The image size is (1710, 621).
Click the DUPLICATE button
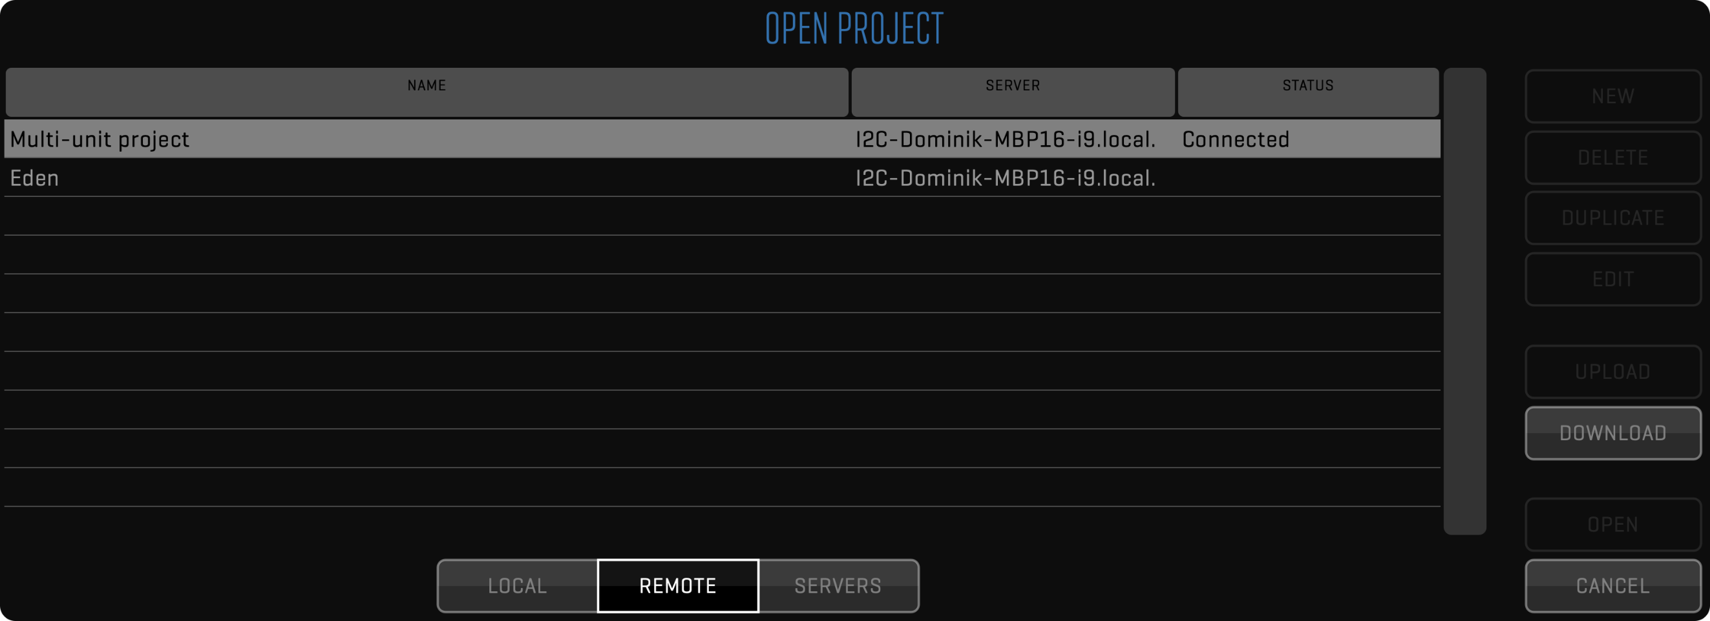pos(1612,218)
